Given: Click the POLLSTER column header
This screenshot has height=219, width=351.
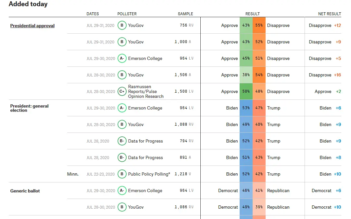Looking at the screenshot, I should tap(127, 14).
